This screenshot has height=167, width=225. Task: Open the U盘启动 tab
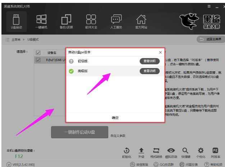[x=15, y=21]
